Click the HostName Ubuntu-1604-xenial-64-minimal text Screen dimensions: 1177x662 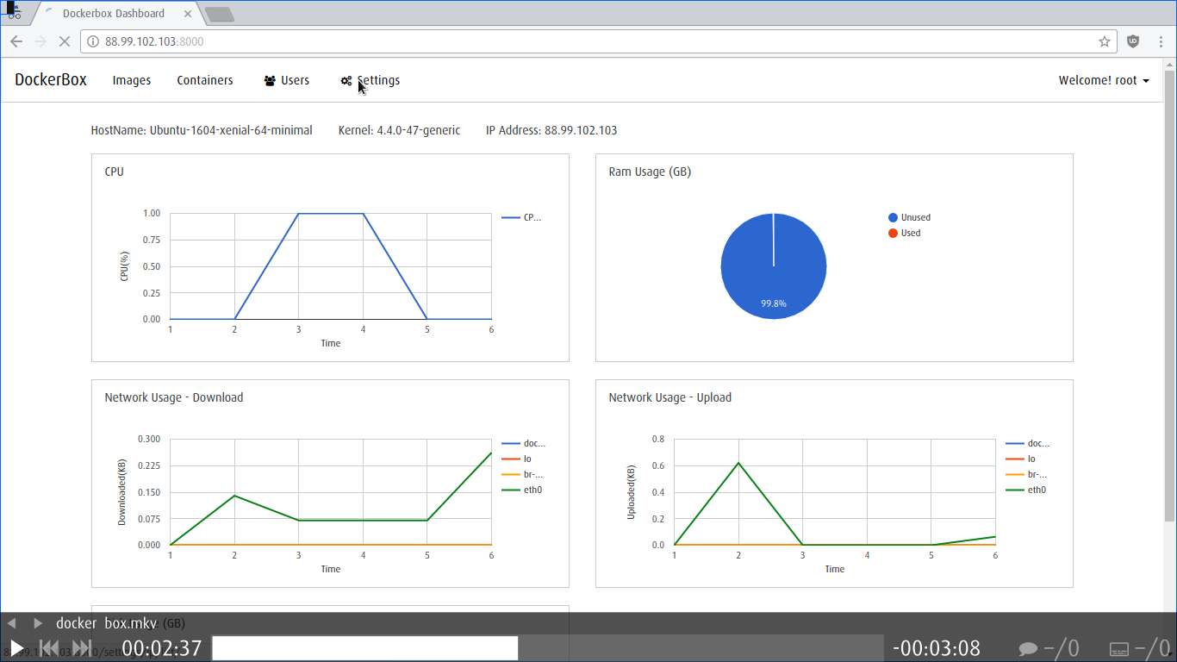202,130
